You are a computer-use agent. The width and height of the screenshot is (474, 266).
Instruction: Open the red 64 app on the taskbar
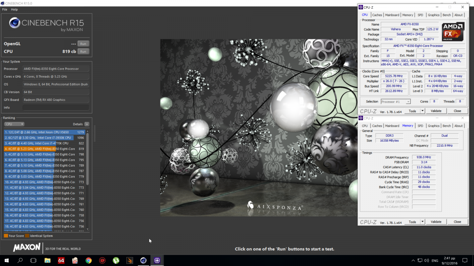pos(61,260)
